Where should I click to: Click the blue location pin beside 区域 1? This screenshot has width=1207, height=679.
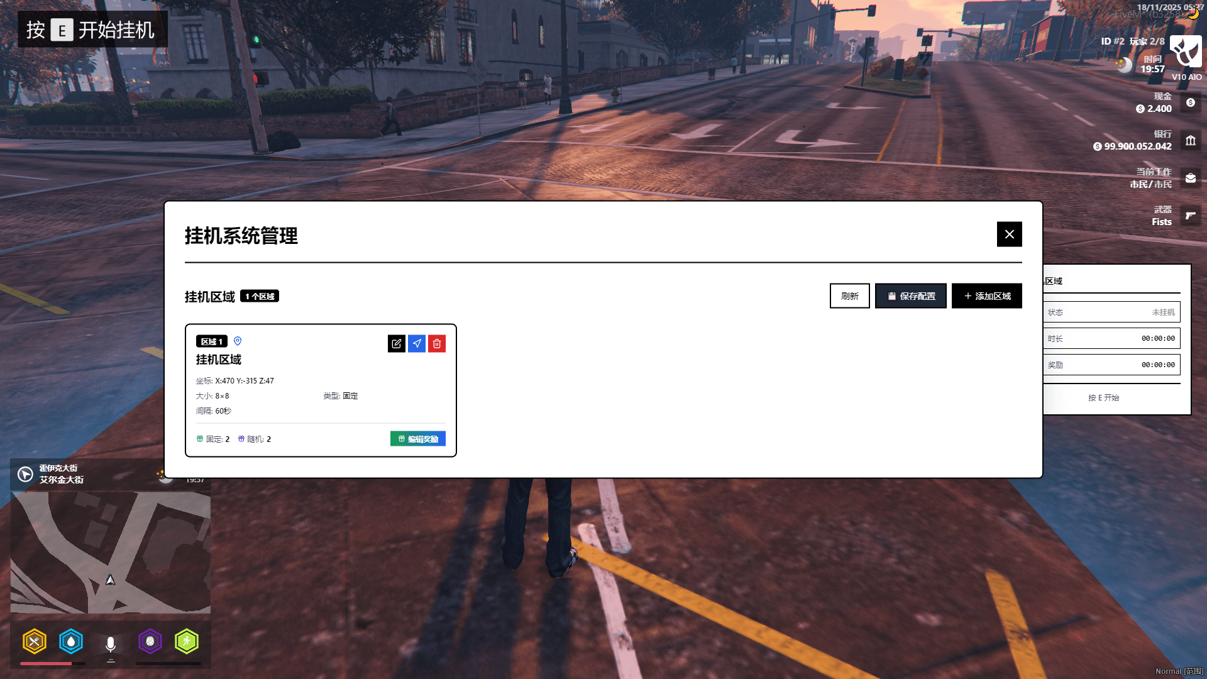coord(238,341)
